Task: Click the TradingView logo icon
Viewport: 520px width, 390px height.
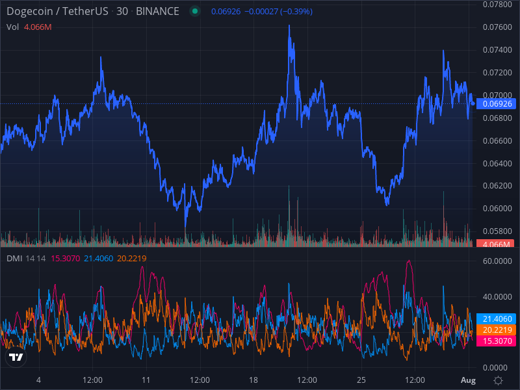Action: pyautogui.click(x=16, y=357)
